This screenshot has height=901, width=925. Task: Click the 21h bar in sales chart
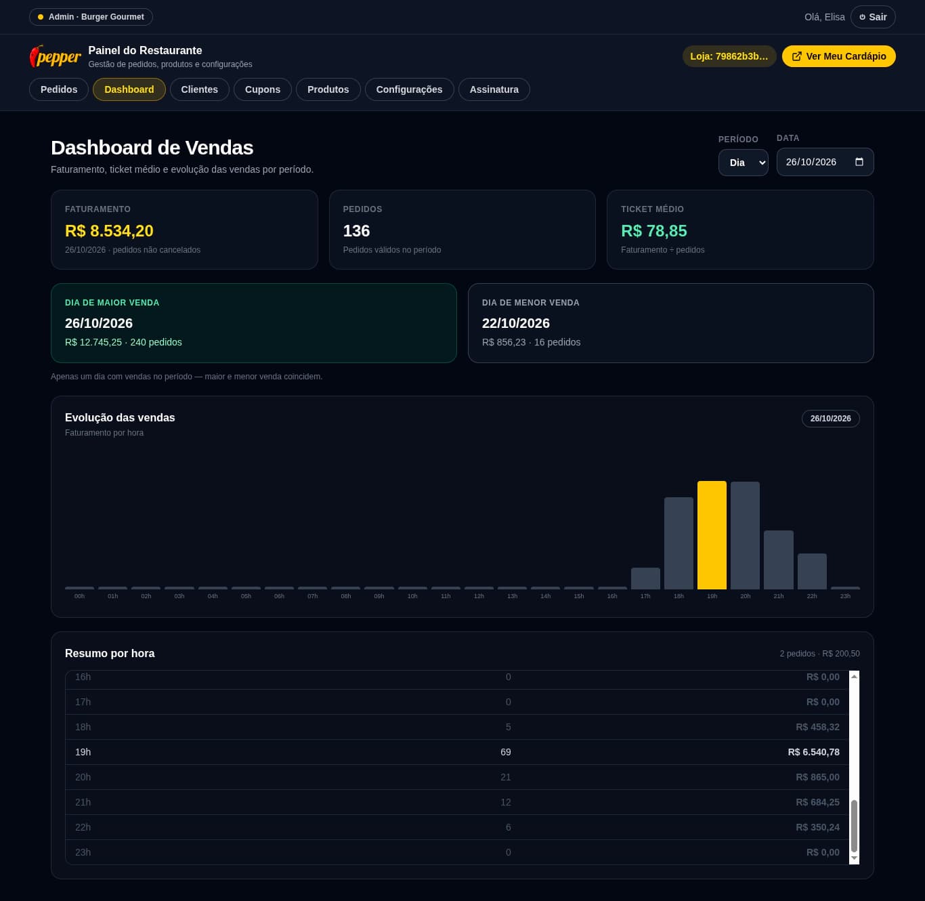pos(778,560)
